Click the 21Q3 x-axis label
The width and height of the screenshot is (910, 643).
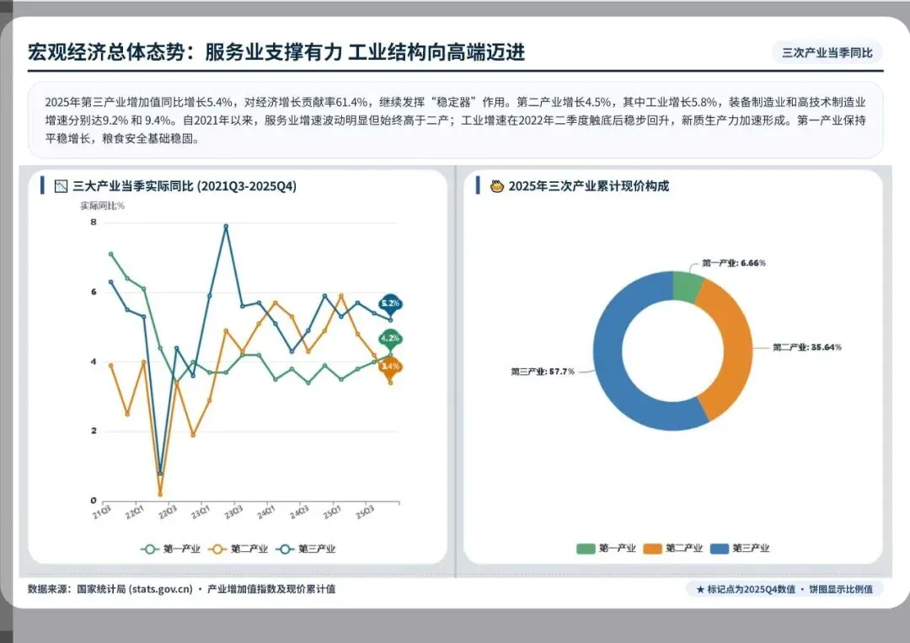[x=102, y=512]
